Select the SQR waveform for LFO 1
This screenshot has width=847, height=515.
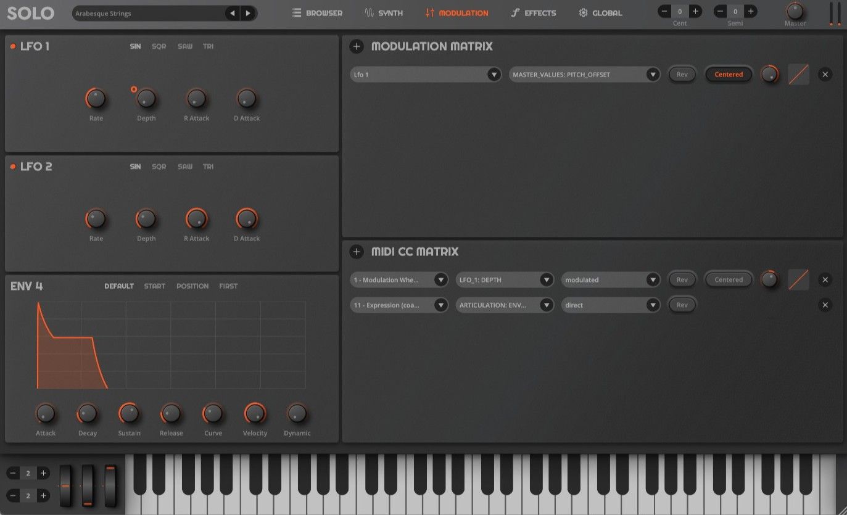coord(159,46)
